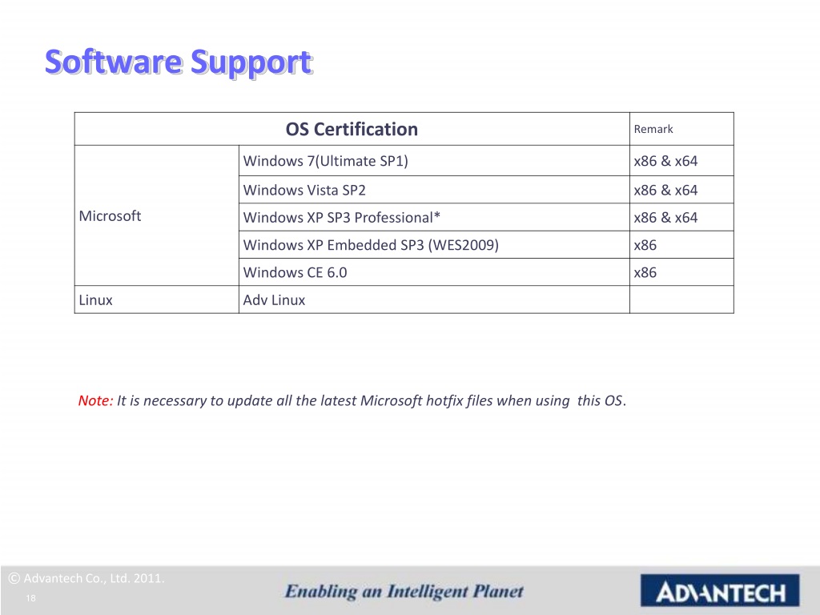Click the slide number 18
The image size is (820, 615).
click(31, 597)
